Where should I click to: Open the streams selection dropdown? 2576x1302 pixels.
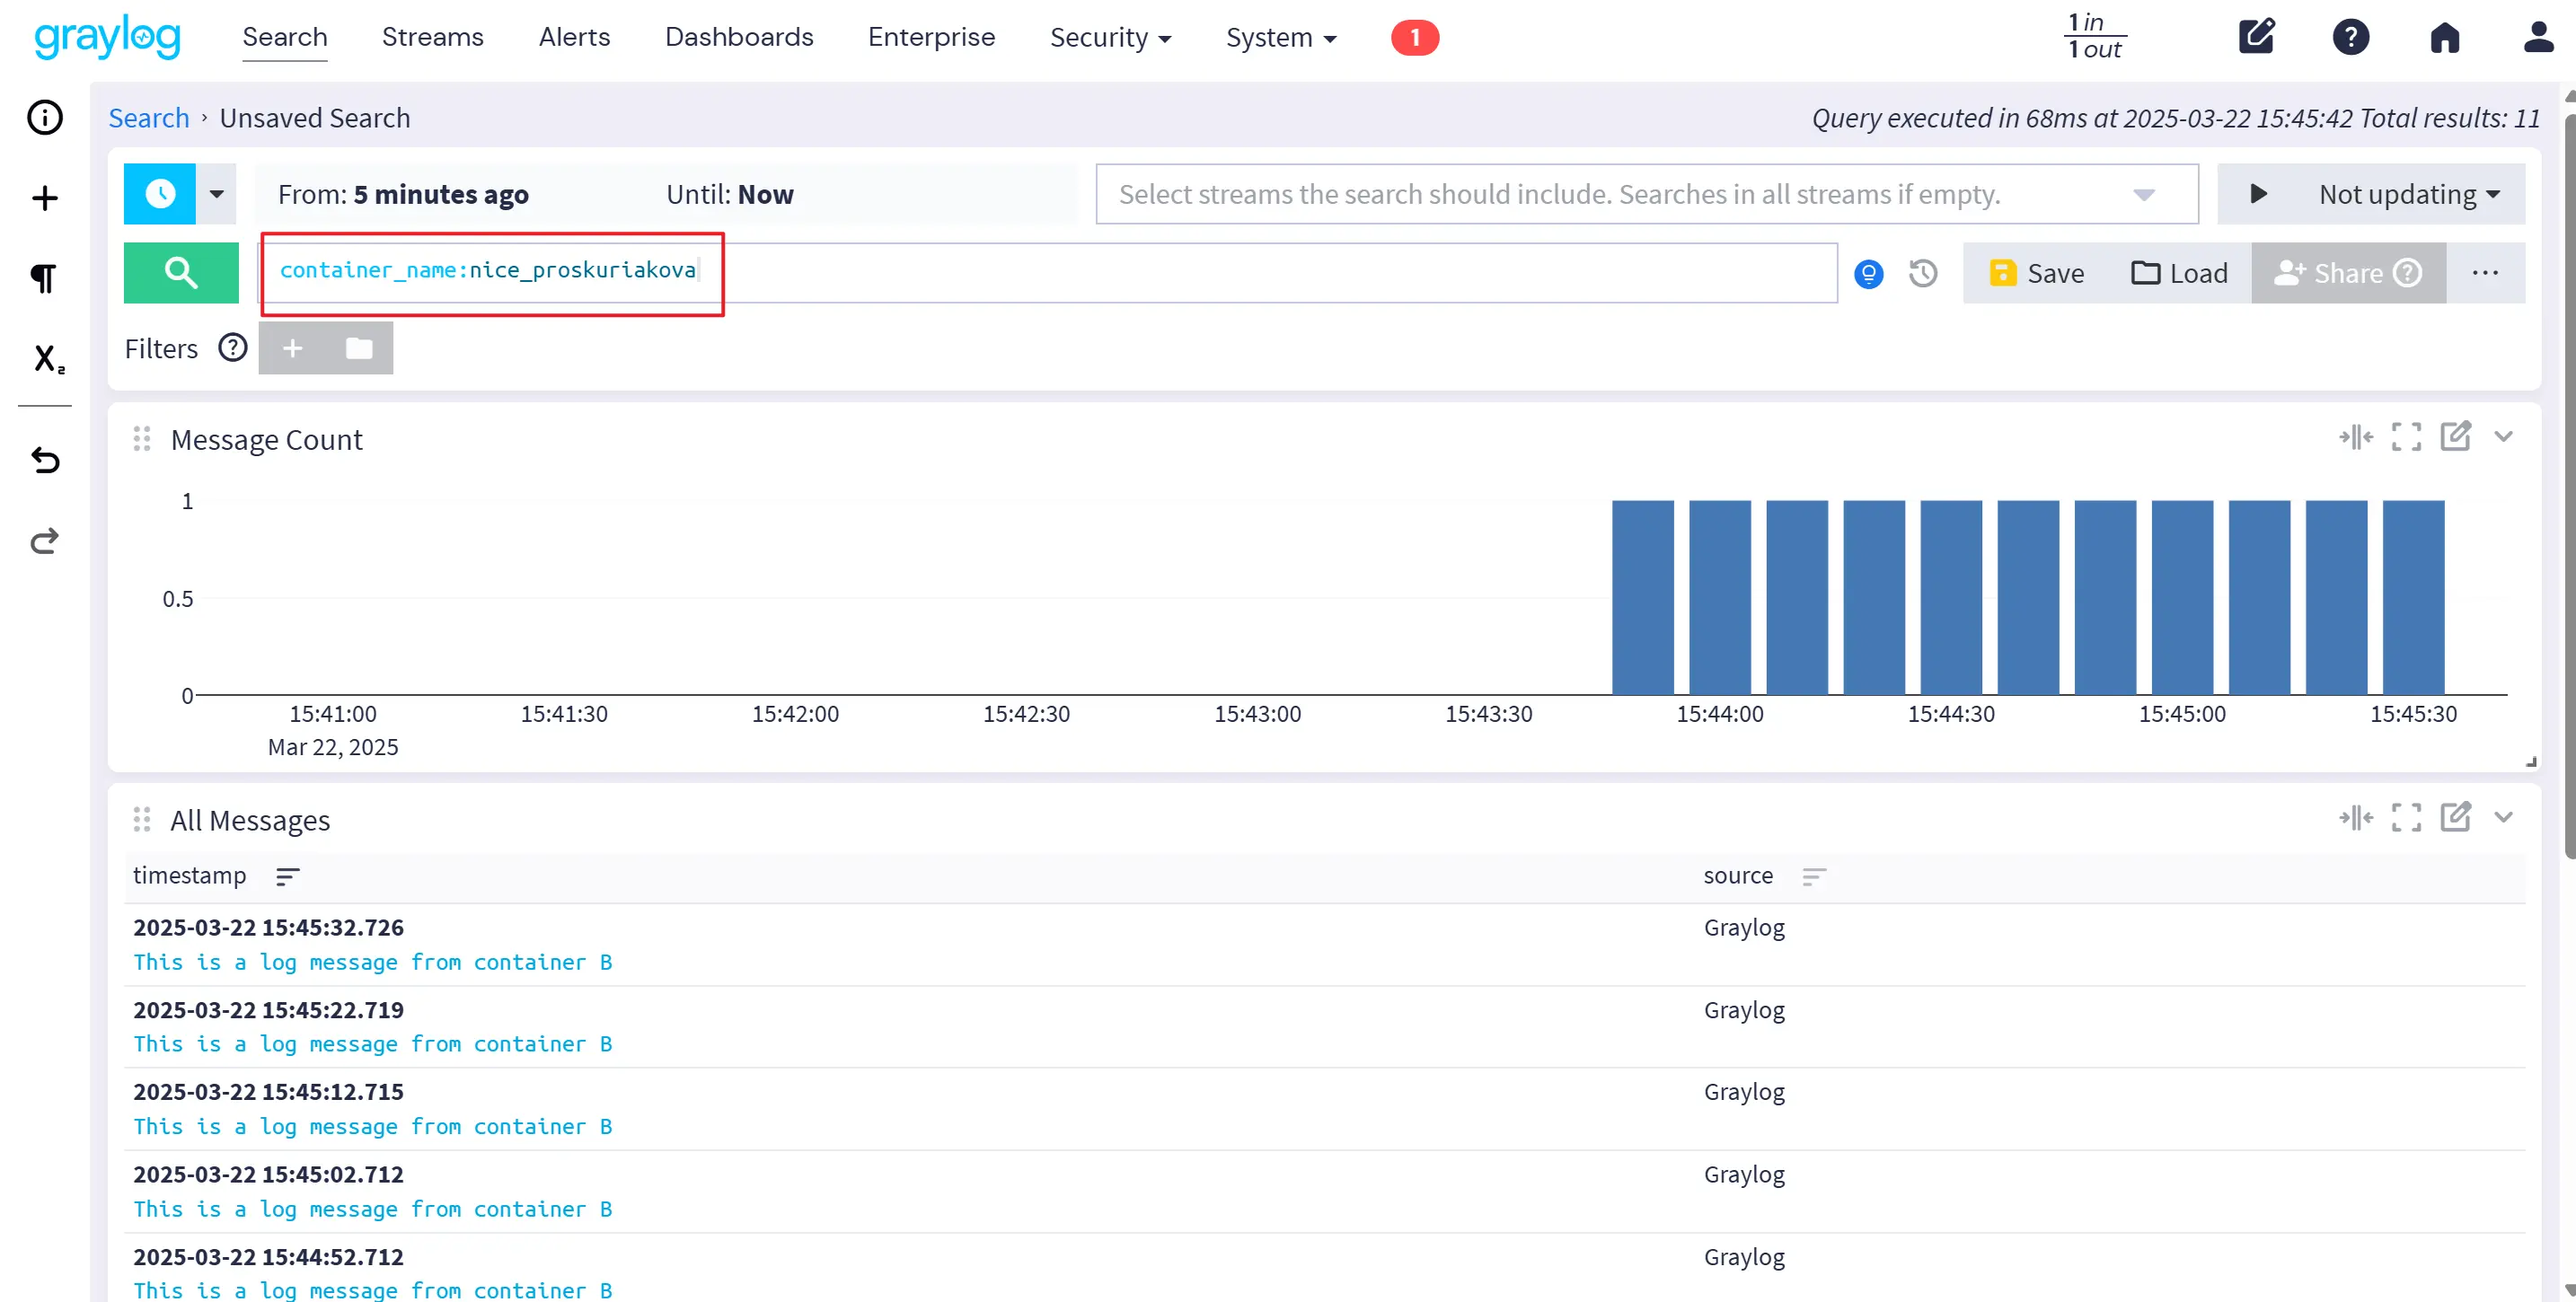(1646, 193)
